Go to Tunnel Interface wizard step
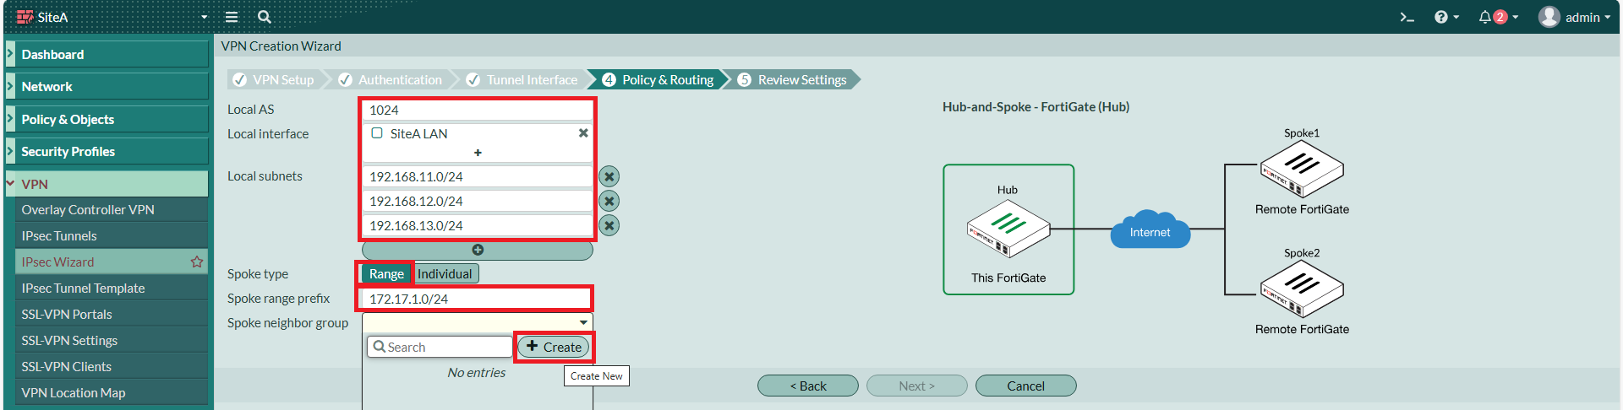The width and height of the screenshot is (1623, 410). tap(523, 79)
